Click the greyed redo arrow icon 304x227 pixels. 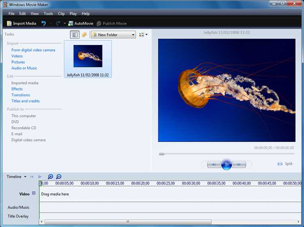[x=58, y=24]
